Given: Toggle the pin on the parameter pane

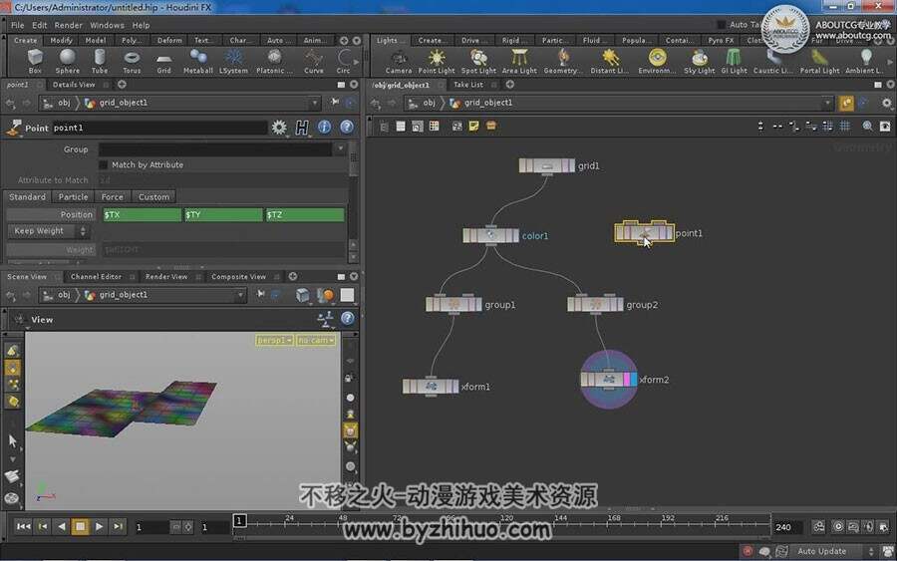Looking at the screenshot, I should coord(335,103).
